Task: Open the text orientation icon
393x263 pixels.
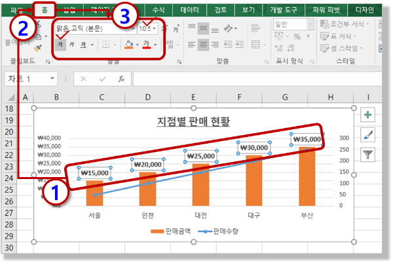Action: click(229, 29)
